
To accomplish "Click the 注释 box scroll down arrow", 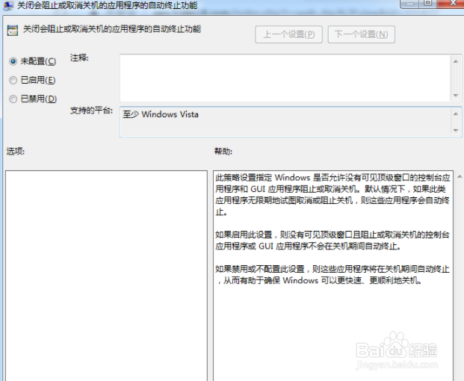I will coord(456,96).
